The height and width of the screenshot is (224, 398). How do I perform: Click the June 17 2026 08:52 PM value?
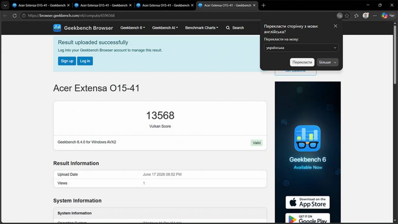pyautogui.click(x=162, y=174)
